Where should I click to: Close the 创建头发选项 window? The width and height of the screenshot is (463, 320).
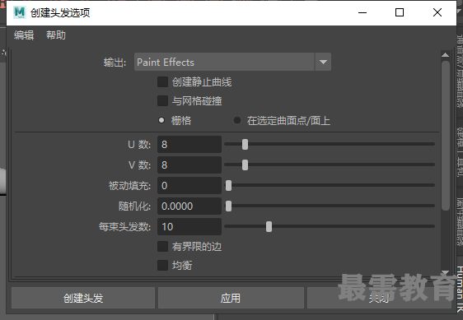[437, 12]
